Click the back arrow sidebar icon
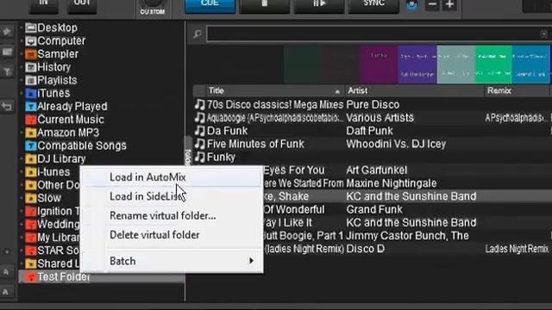This screenshot has height=310, width=552. pyautogui.click(x=7, y=106)
